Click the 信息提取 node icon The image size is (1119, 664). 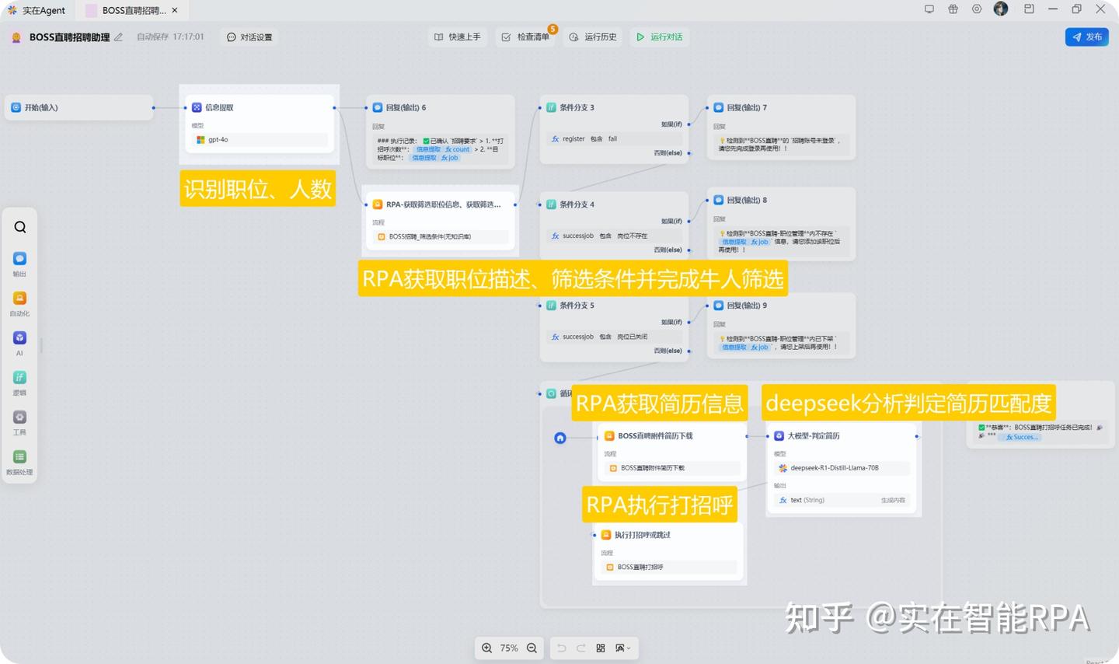click(197, 107)
